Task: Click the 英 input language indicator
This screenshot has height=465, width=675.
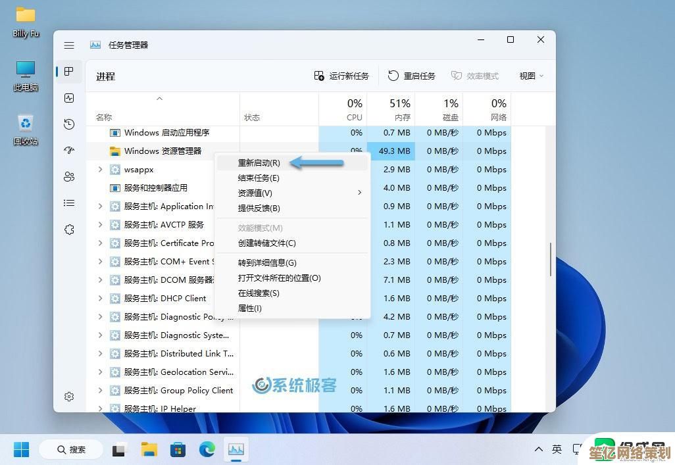Action: coord(557,449)
